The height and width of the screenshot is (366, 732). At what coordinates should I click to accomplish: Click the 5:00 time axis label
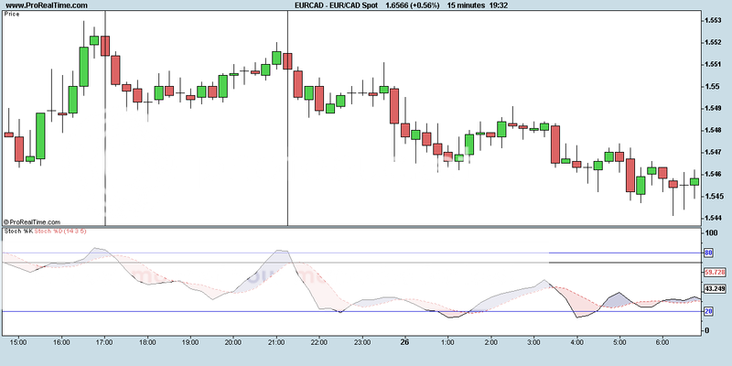click(619, 342)
